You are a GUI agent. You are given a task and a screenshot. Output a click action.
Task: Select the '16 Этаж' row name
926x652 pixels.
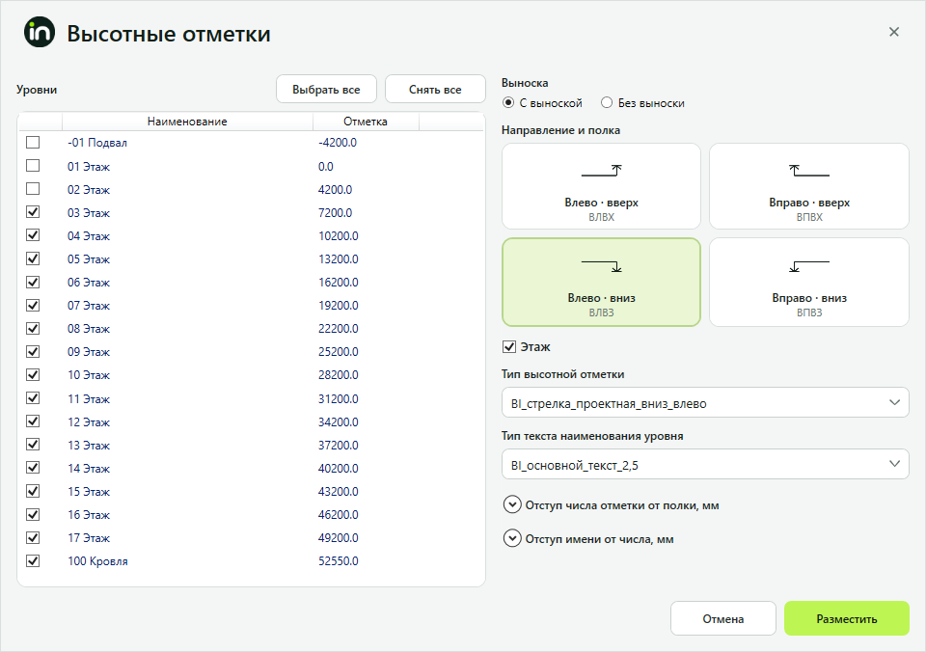(x=89, y=515)
